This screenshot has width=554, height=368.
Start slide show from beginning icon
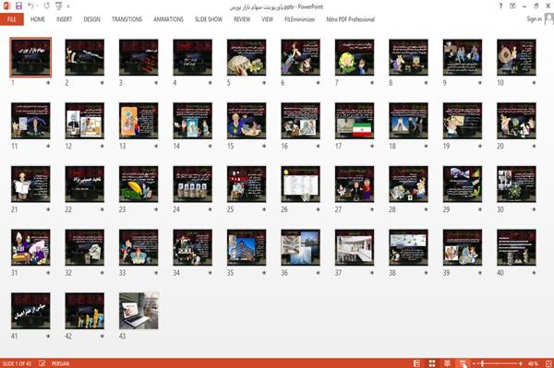pyautogui.click(x=59, y=6)
